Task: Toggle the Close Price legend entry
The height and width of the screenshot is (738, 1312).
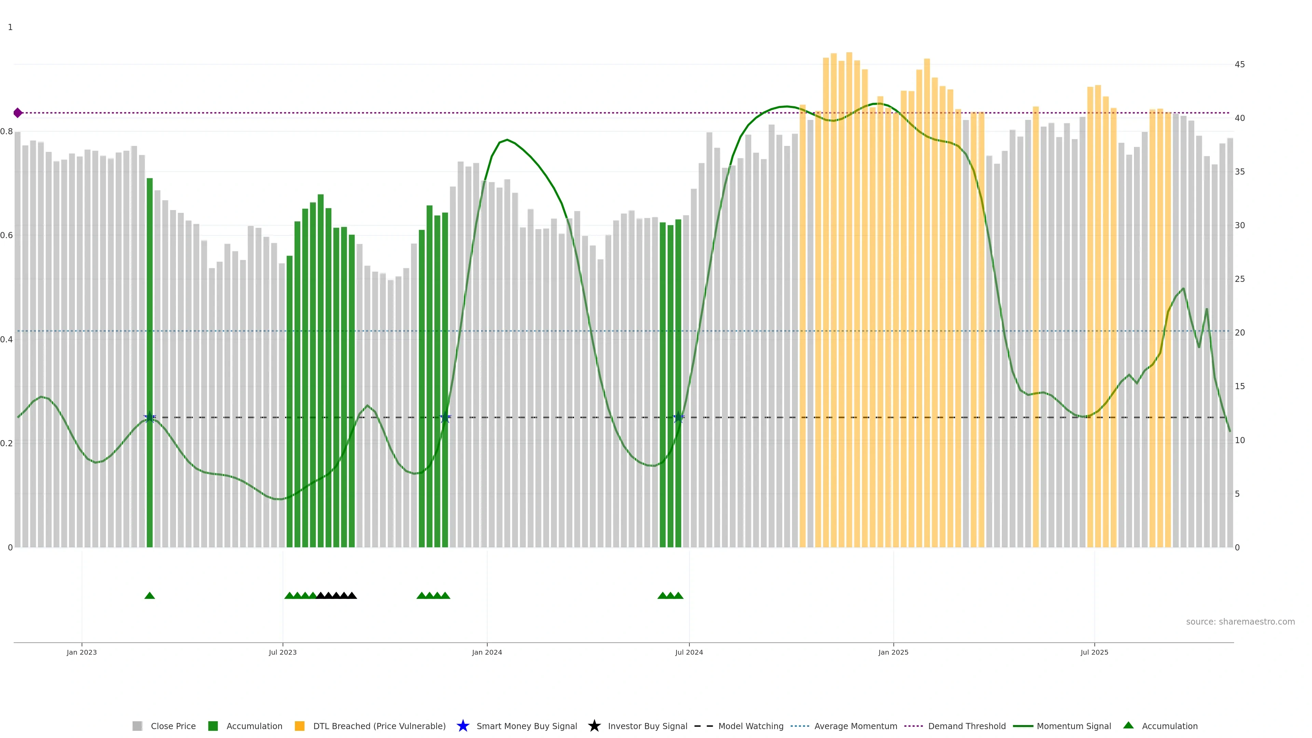Action: tap(173, 726)
